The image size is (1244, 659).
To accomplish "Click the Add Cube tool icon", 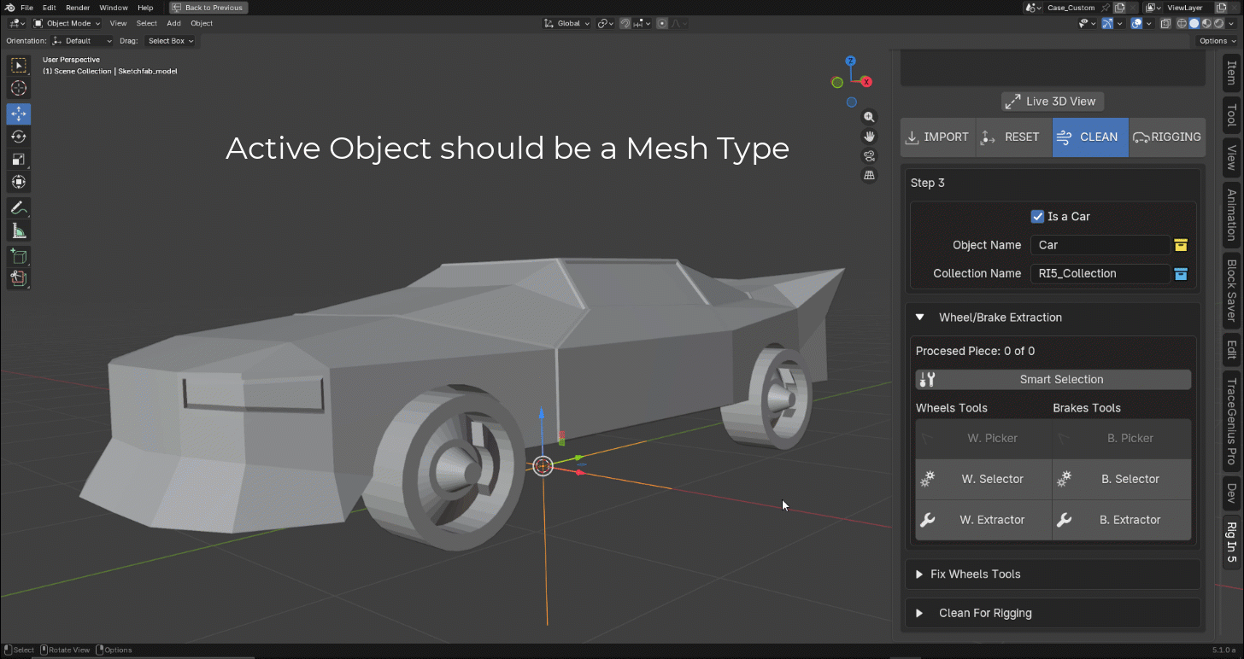I will click(x=19, y=256).
